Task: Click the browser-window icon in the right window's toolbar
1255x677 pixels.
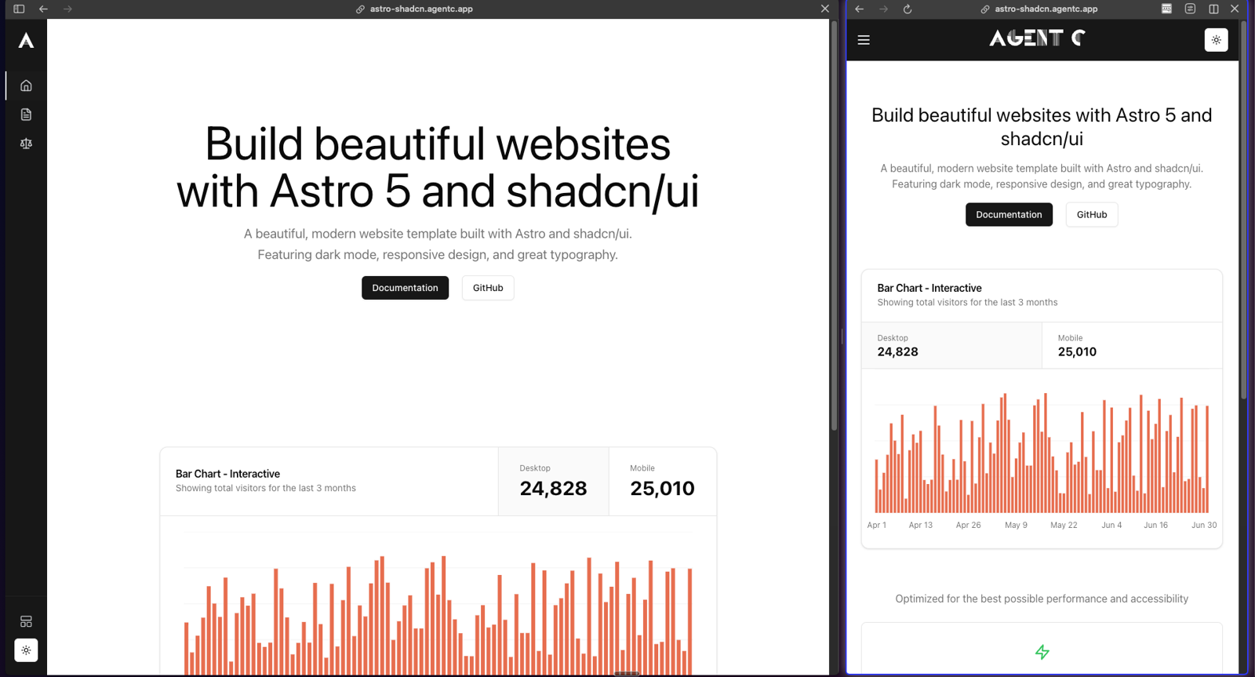Action: (1166, 9)
